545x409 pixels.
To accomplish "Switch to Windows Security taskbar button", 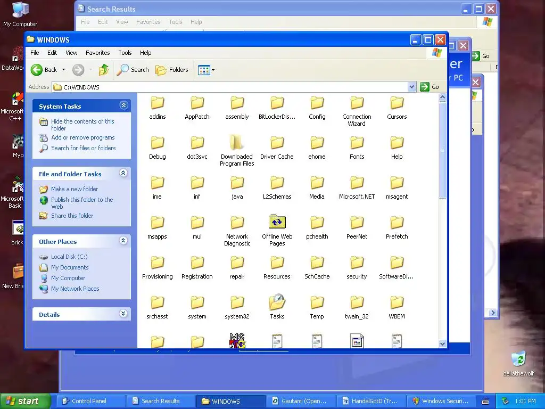I will 441,401.
